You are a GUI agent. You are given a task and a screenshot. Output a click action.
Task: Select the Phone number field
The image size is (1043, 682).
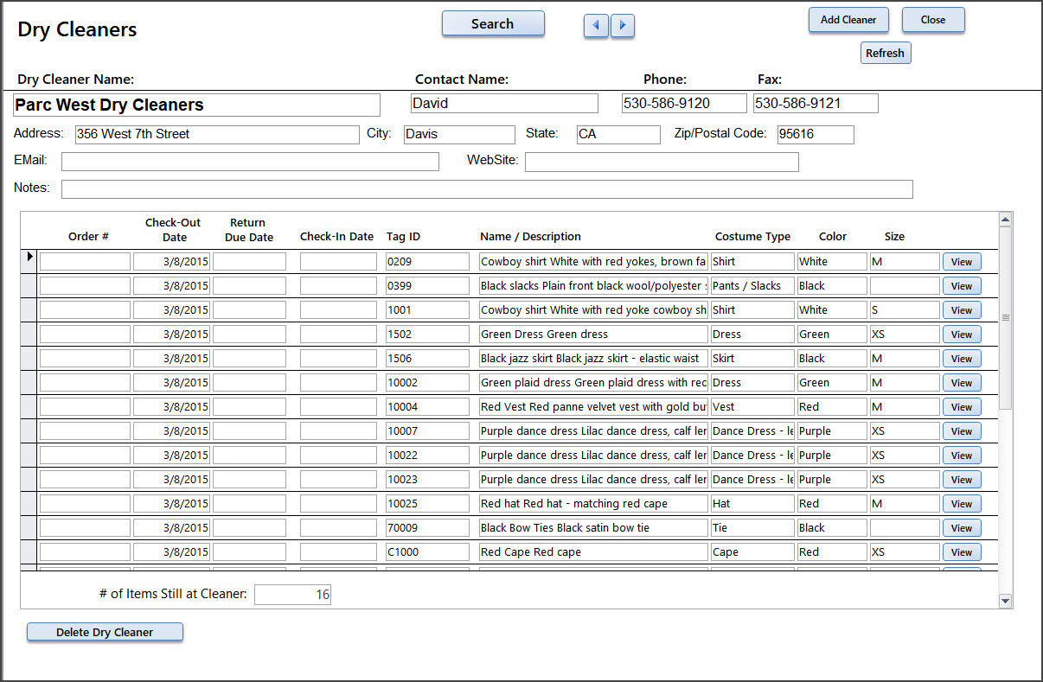tap(683, 104)
